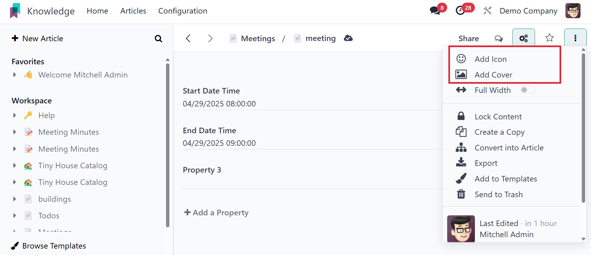Click the debug tools wrench icon
Screen dimensions: 591x255
(487, 11)
